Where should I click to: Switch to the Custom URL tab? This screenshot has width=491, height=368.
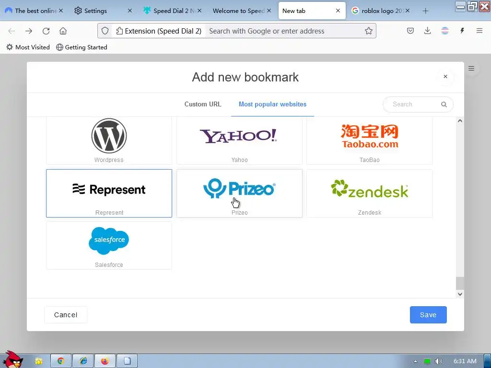coord(203,104)
